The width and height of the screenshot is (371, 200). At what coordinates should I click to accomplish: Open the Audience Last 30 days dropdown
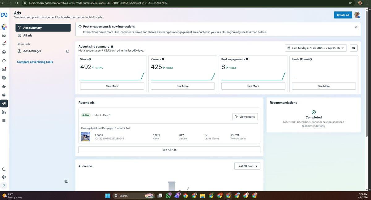coord(247,166)
